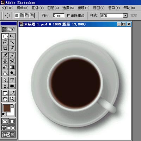Select the Elliptical Marquee tool
141x141 pixels.
(x=5, y=36)
